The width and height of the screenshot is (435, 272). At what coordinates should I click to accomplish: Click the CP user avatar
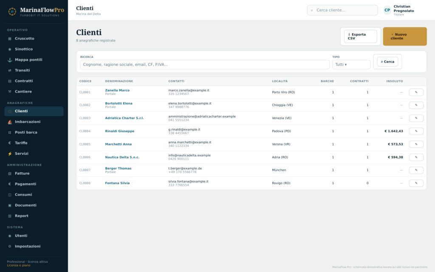pos(387,10)
